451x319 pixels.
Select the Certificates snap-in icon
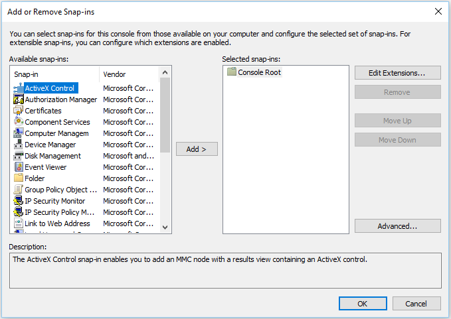pos(19,111)
